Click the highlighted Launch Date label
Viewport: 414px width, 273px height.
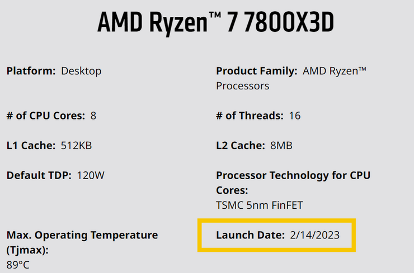[x=250, y=235]
